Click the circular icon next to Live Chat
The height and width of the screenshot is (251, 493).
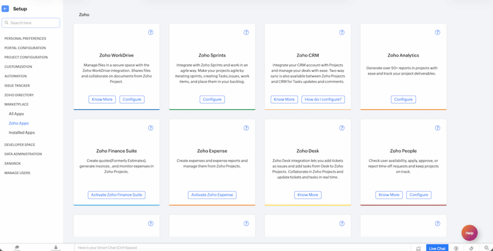click(x=456, y=248)
